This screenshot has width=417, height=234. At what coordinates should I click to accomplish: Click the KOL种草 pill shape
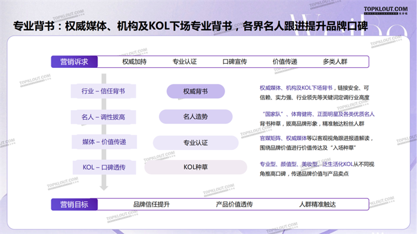196,167
